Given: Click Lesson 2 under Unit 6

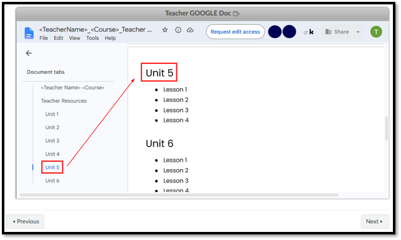Looking at the screenshot, I should pos(176,170).
